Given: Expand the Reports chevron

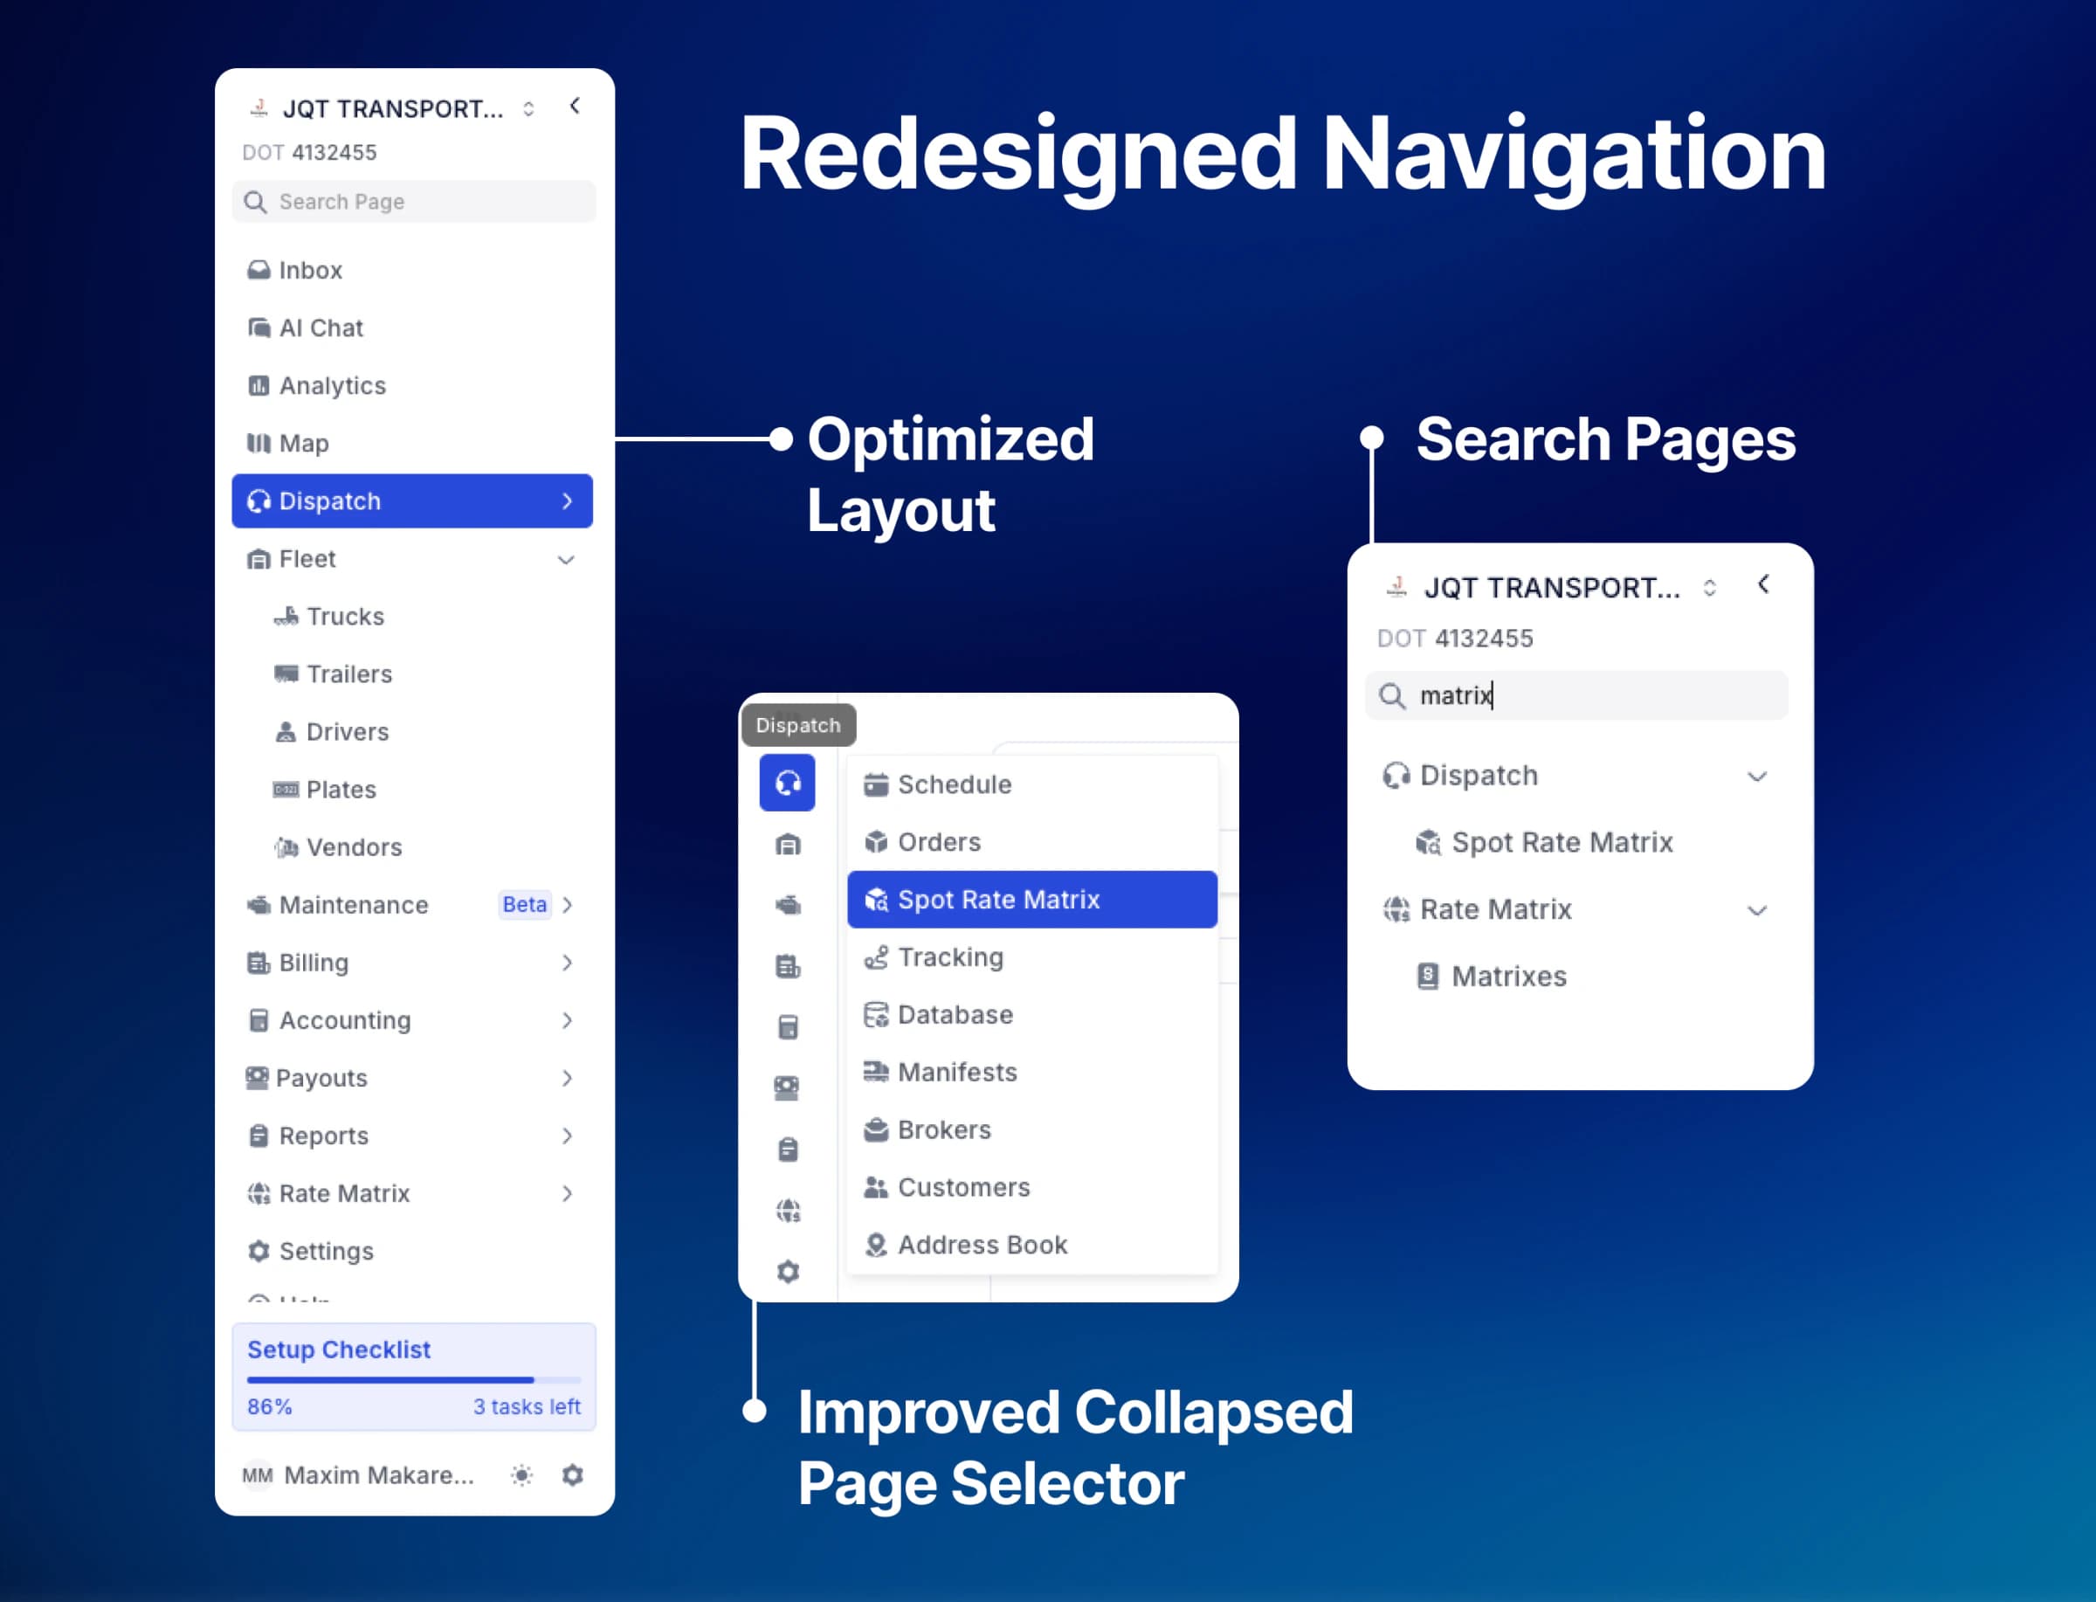Looking at the screenshot, I should point(568,1136).
